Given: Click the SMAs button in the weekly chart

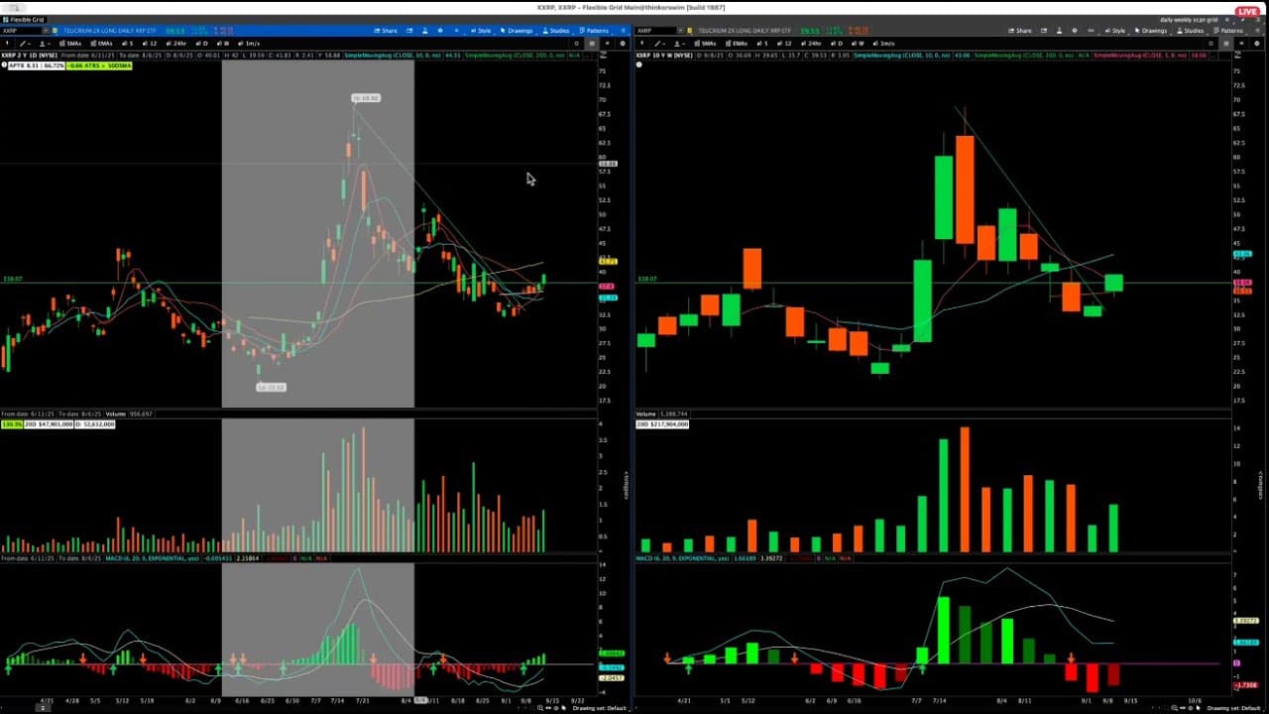Looking at the screenshot, I should [705, 44].
